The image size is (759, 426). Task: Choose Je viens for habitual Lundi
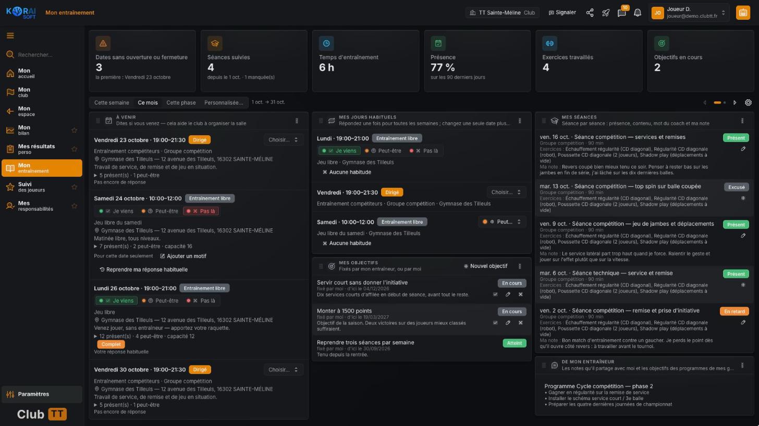pos(339,151)
